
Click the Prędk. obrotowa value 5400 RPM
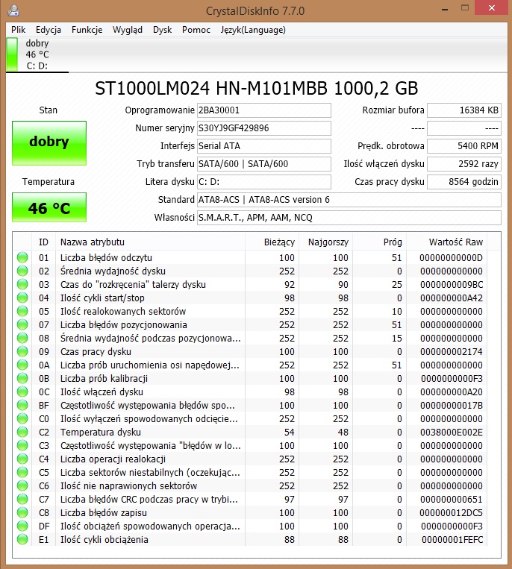tap(464, 146)
